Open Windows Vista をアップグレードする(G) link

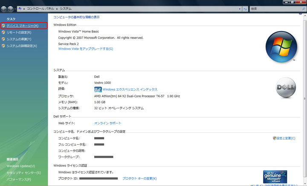click(x=86, y=49)
